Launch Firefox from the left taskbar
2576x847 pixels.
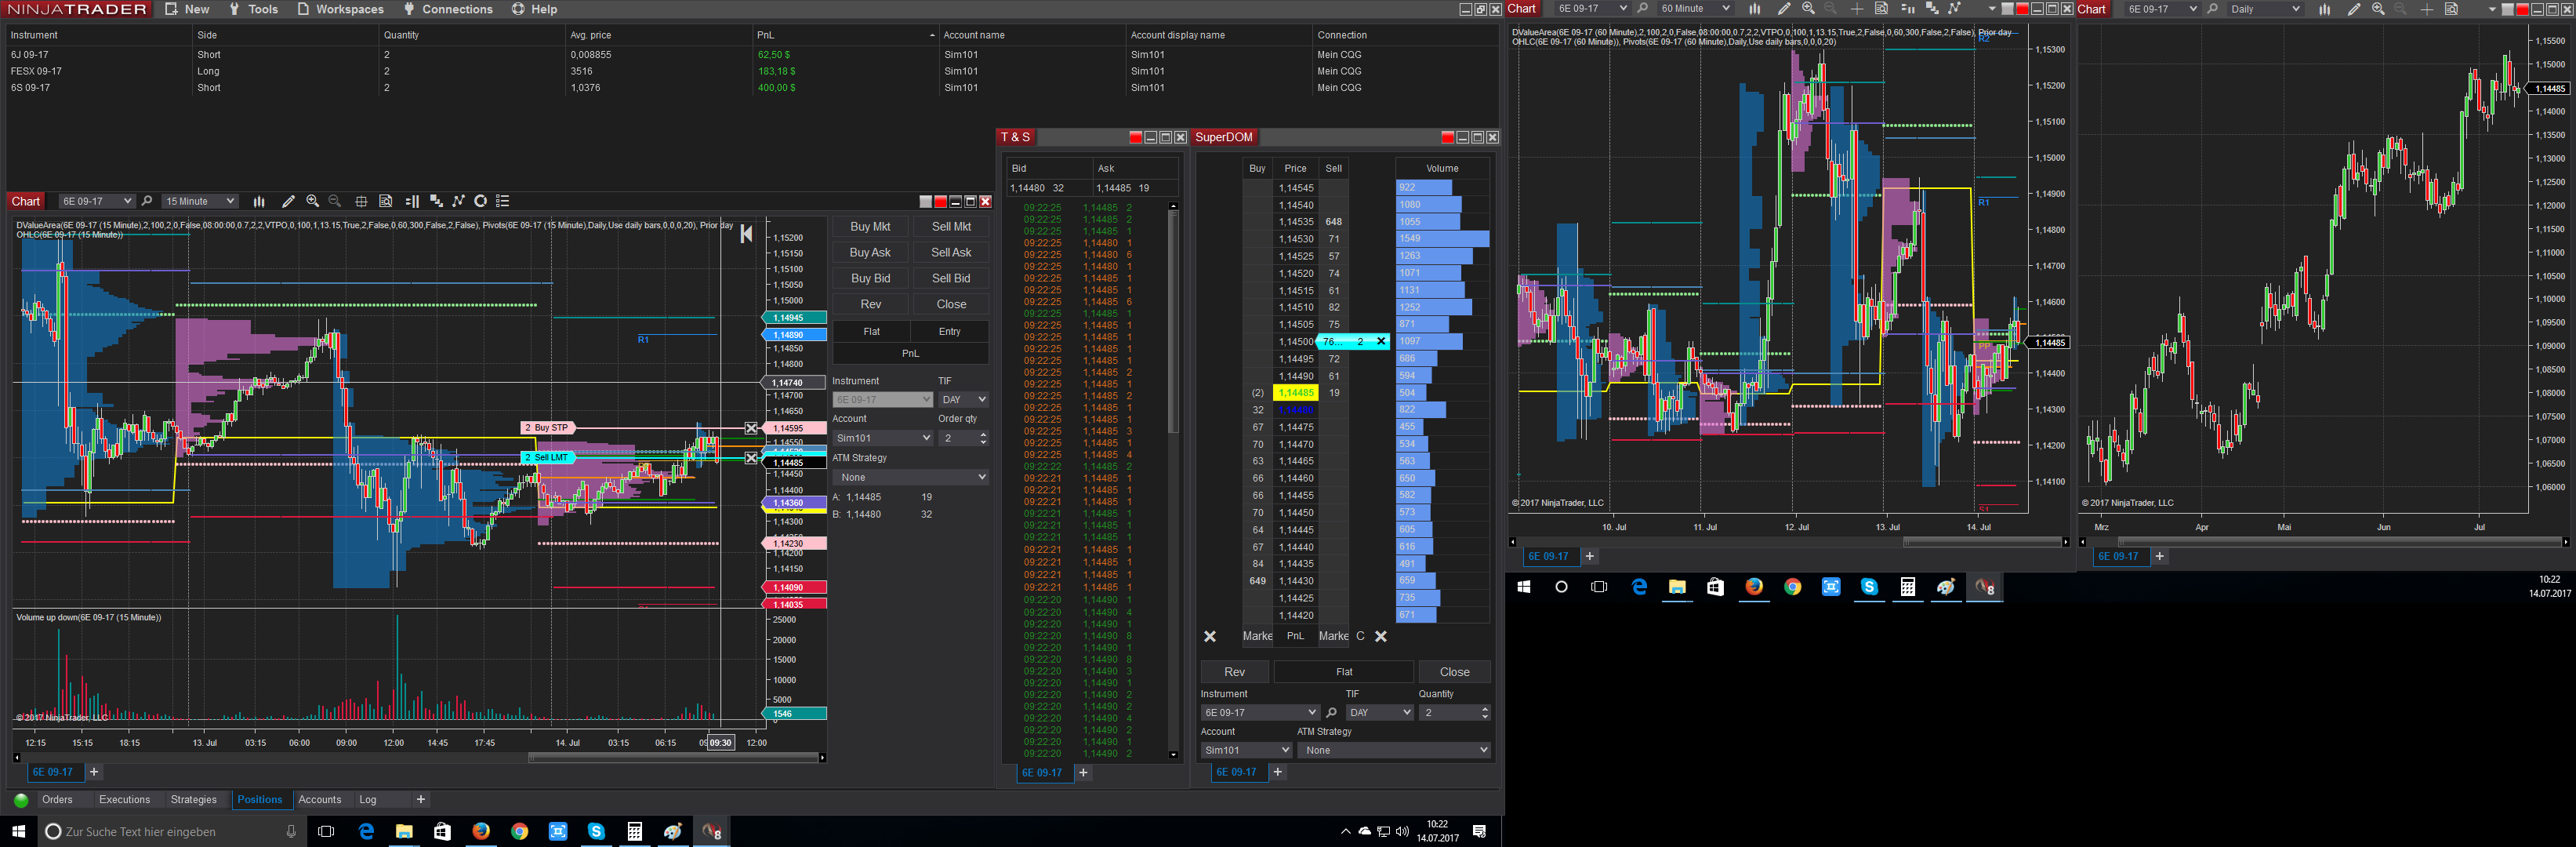click(481, 831)
